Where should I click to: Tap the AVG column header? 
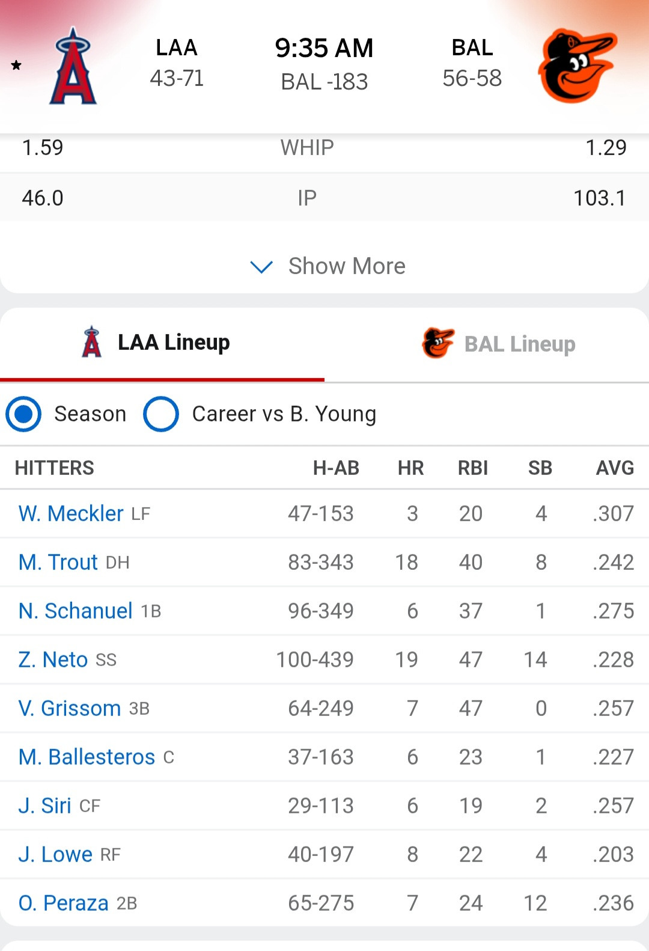point(615,468)
